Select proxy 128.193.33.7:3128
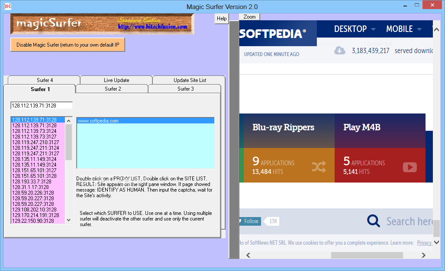Image resolution: width=445 pixels, height=271 pixels. tap(38, 182)
